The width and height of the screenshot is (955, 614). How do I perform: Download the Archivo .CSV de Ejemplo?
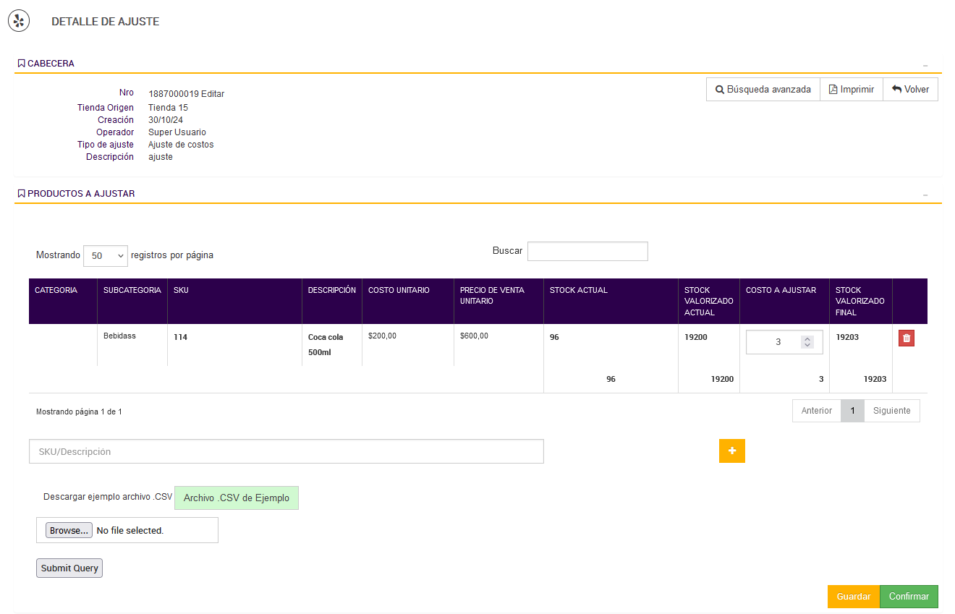coord(236,498)
